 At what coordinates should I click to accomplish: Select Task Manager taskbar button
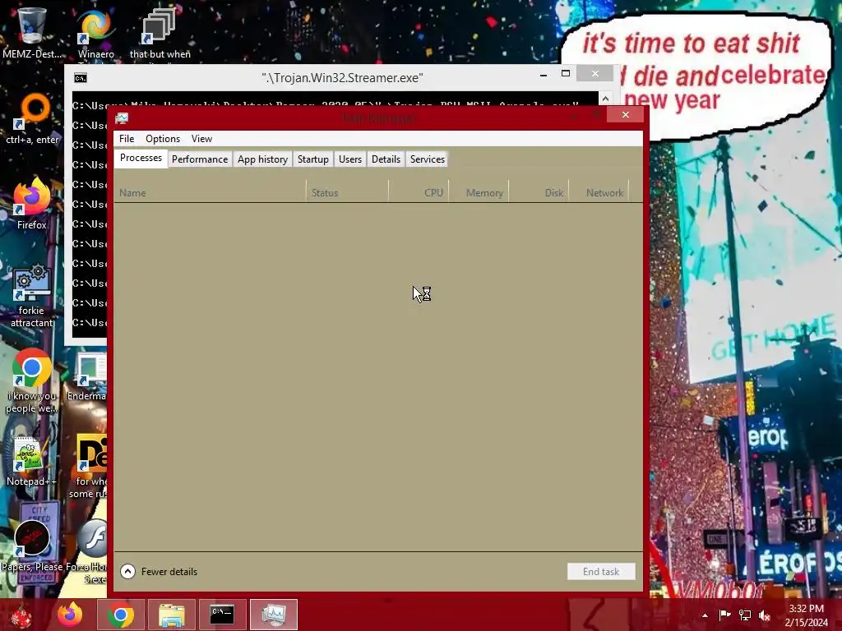[273, 615]
